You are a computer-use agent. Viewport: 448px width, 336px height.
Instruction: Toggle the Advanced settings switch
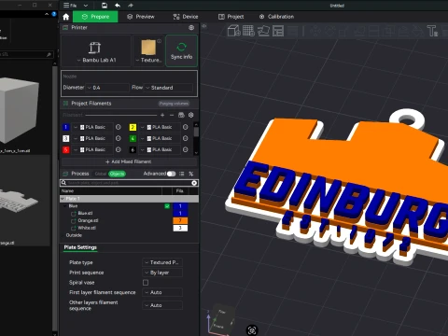tap(171, 174)
